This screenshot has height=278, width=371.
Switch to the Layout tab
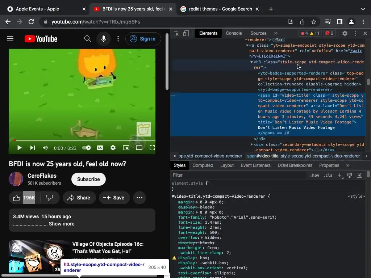[227, 165]
